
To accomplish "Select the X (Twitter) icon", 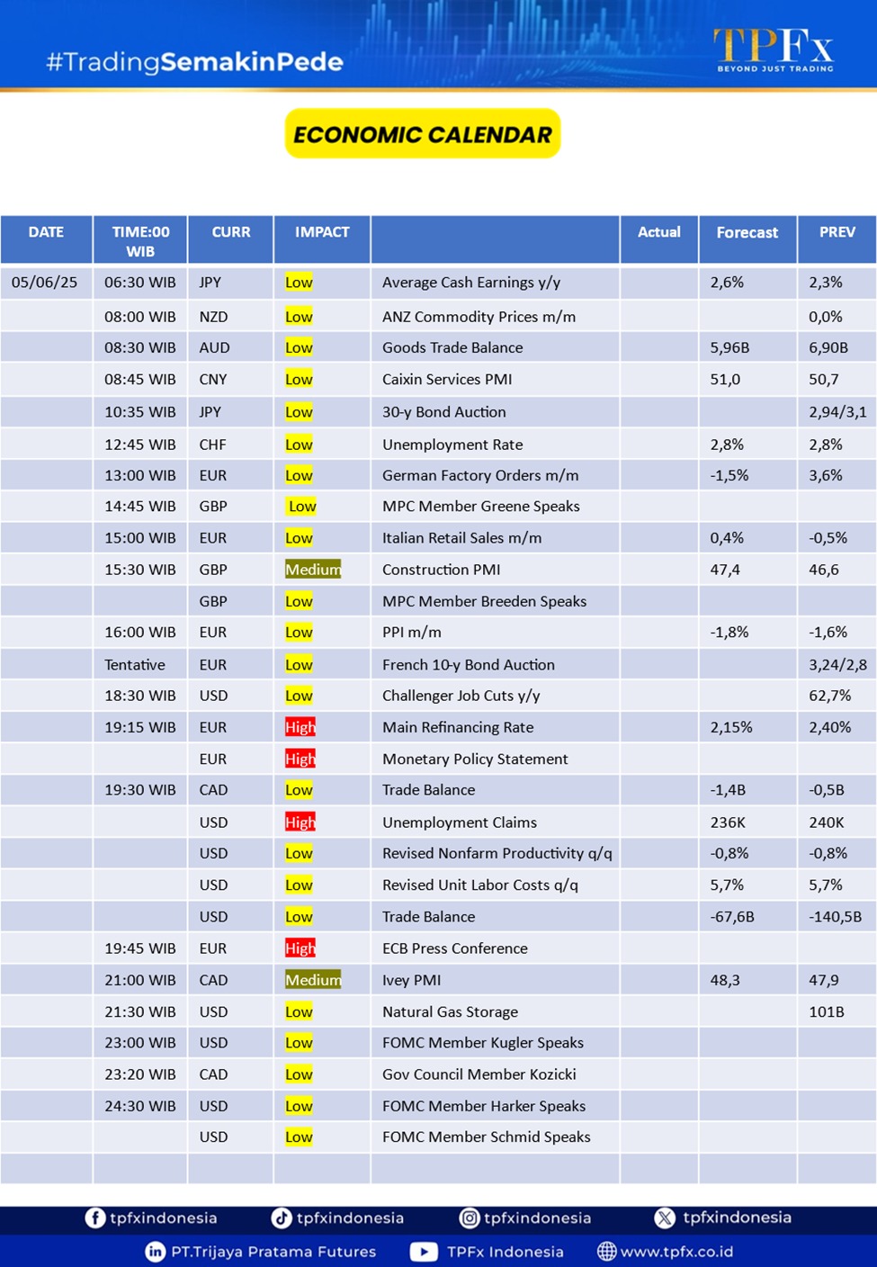I will (665, 1218).
